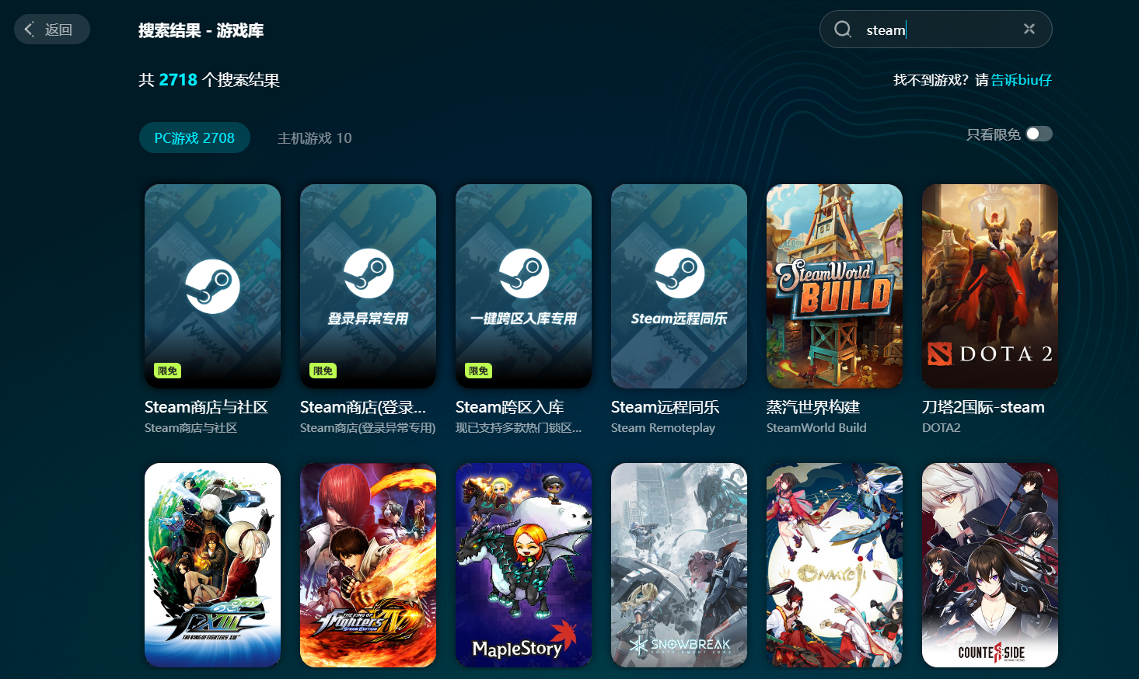This screenshot has width=1139, height=679.
Task: Toggle the 只看限免 switch
Action: pos(1039,134)
